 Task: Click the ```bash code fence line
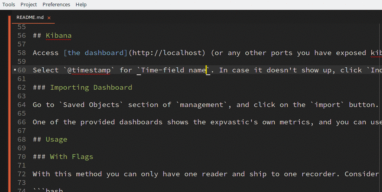tap(48, 190)
